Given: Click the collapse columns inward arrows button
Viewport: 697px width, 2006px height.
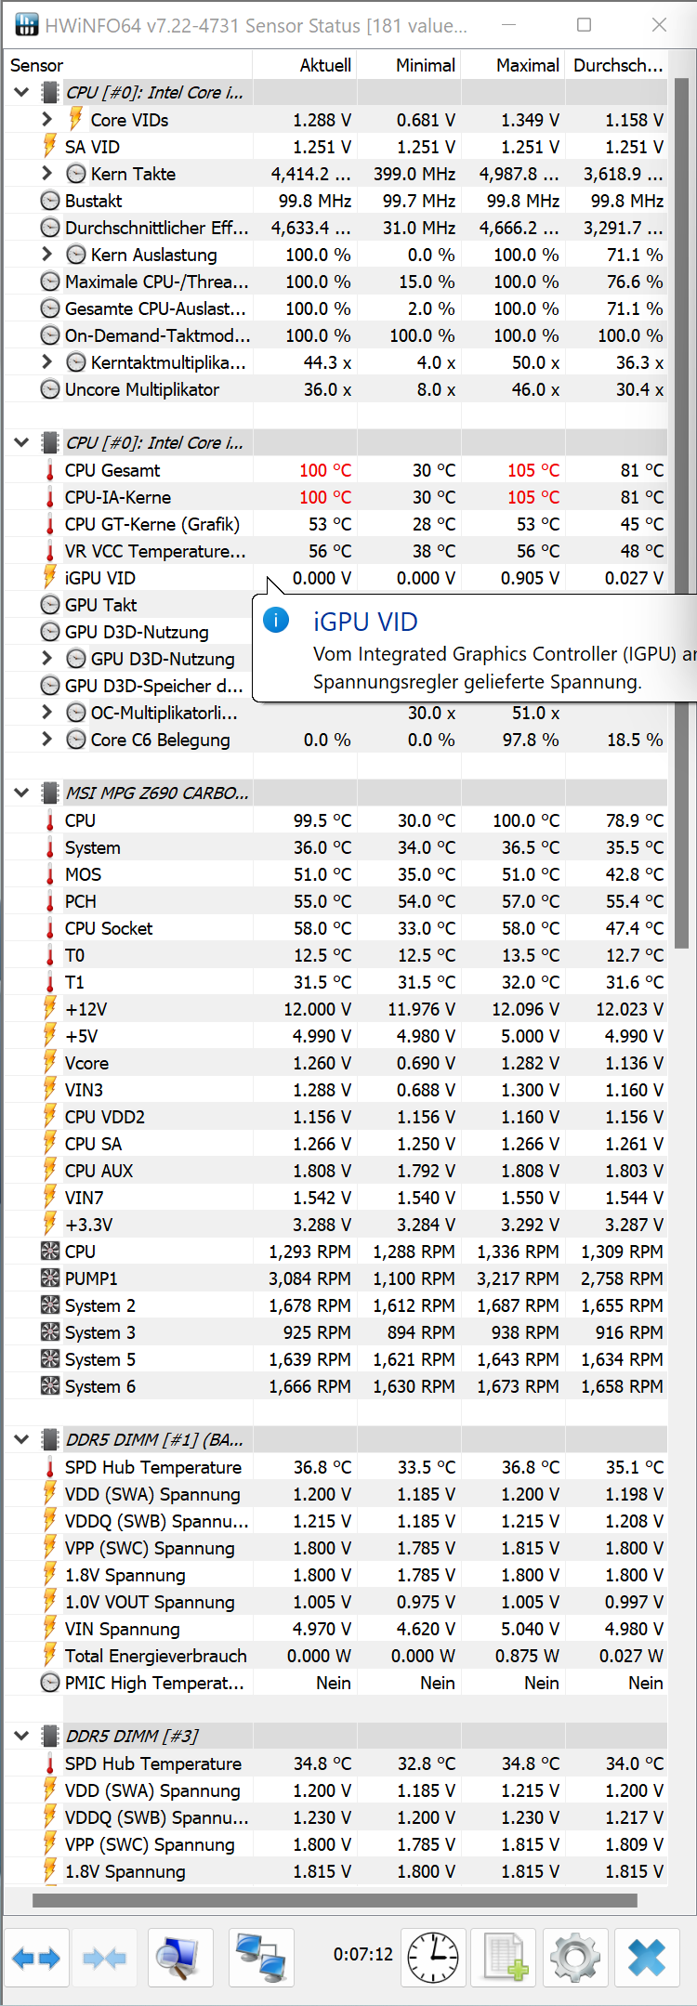Looking at the screenshot, I should [x=104, y=1958].
